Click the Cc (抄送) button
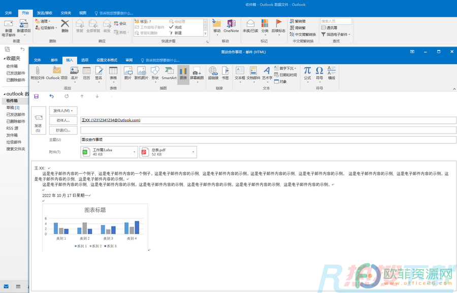Image resolution: width=457 pixels, height=293 pixels. coord(63,131)
